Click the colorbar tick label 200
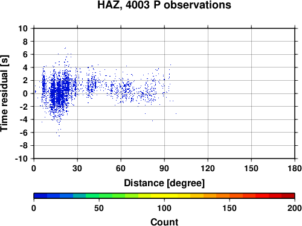Viewport: 302px width, 226px height. coord(294,208)
